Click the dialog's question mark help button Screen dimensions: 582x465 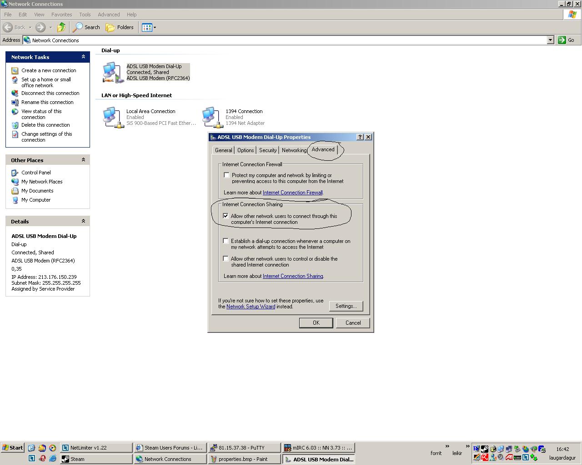(360, 137)
